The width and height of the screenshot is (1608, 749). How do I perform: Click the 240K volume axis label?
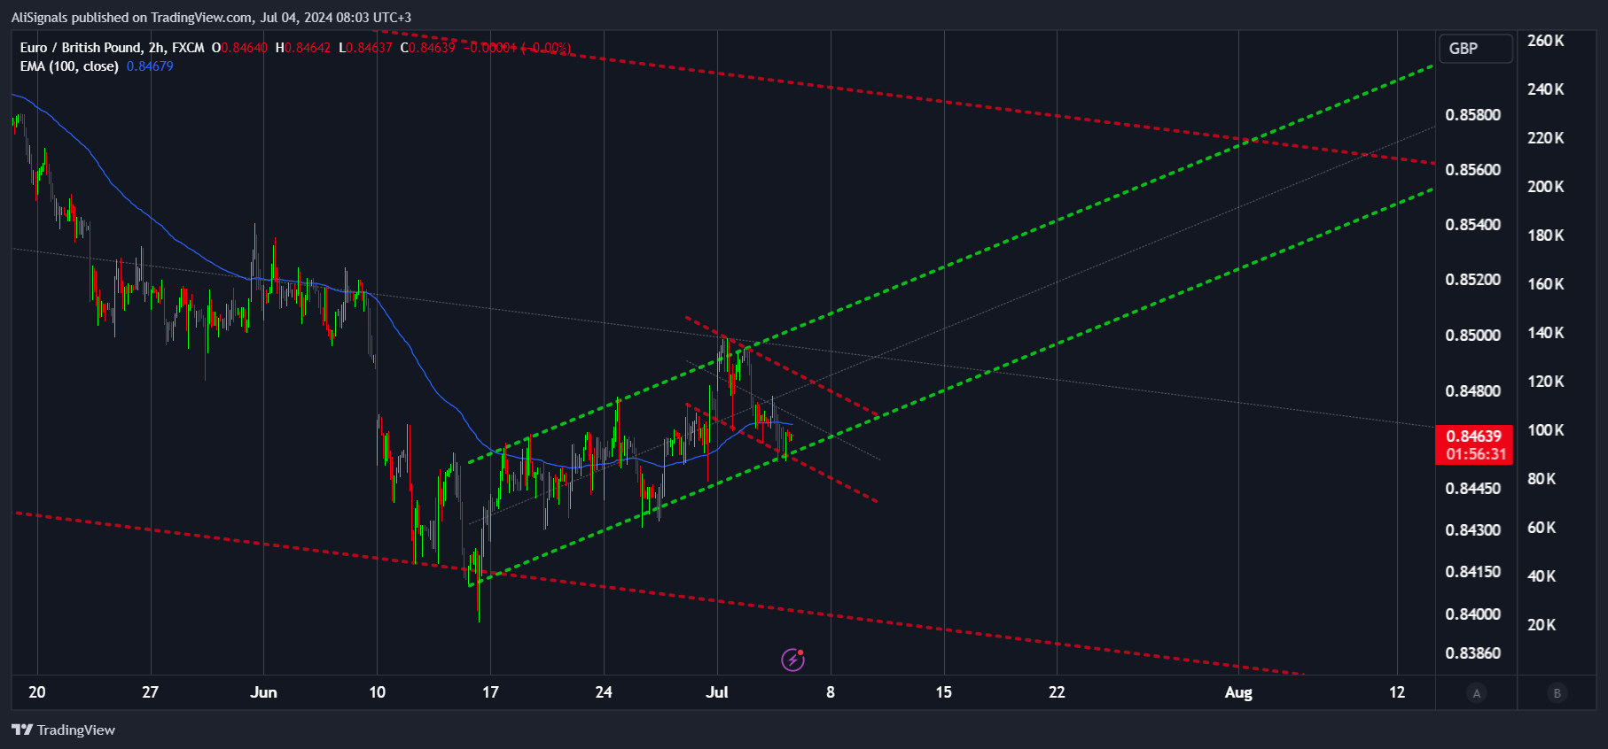(1545, 89)
